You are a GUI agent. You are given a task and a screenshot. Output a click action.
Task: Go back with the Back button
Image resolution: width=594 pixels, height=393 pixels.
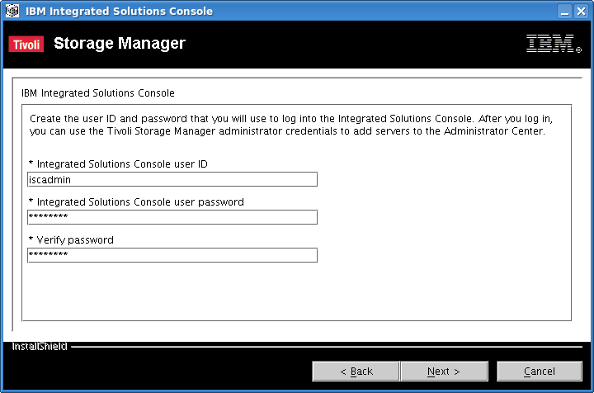(356, 371)
